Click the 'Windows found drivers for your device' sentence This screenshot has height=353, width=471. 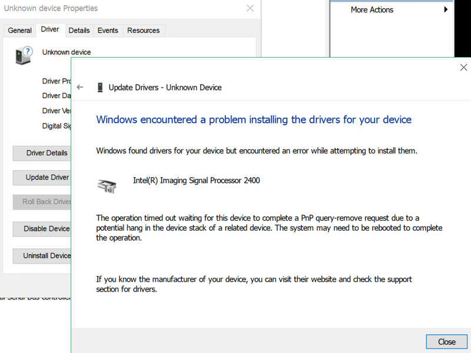click(x=257, y=151)
